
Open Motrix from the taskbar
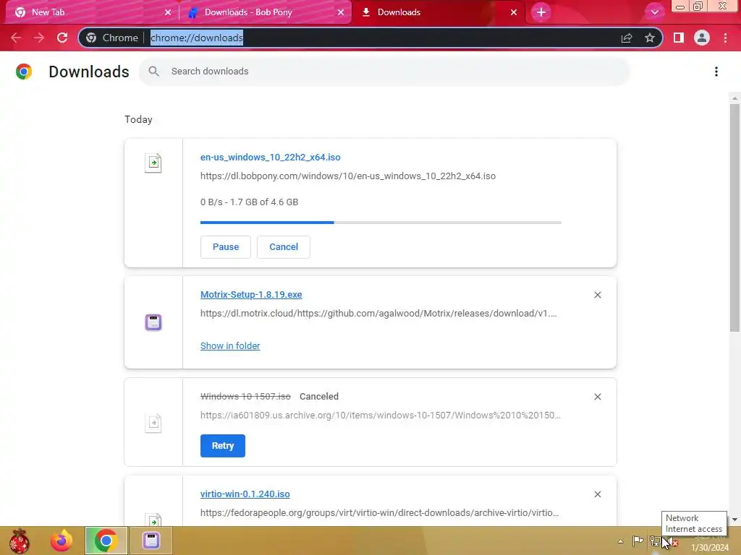point(151,541)
